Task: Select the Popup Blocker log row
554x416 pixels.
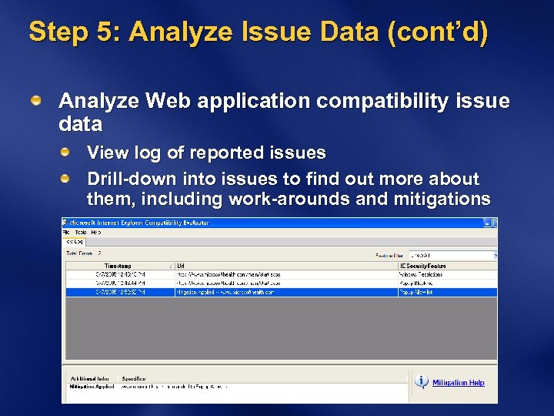Action: pos(282,283)
